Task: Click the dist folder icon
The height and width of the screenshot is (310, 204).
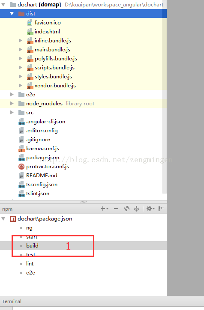Action: click(x=21, y=14)
